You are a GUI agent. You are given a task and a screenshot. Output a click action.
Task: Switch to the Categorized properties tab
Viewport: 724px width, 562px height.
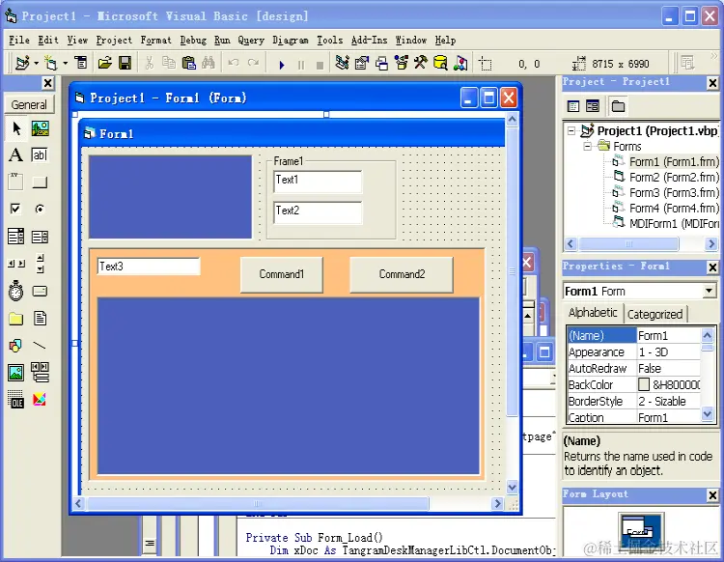(654, 314)
